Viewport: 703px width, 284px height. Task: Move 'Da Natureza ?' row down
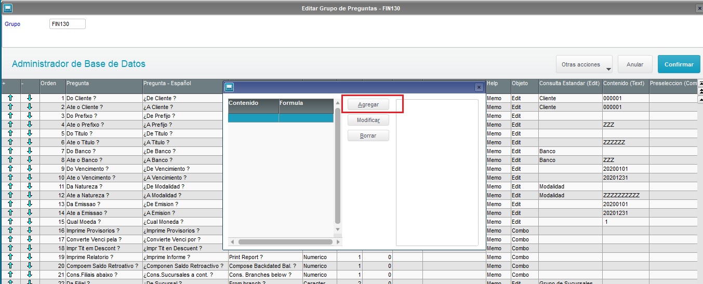(x=30, y=186)
